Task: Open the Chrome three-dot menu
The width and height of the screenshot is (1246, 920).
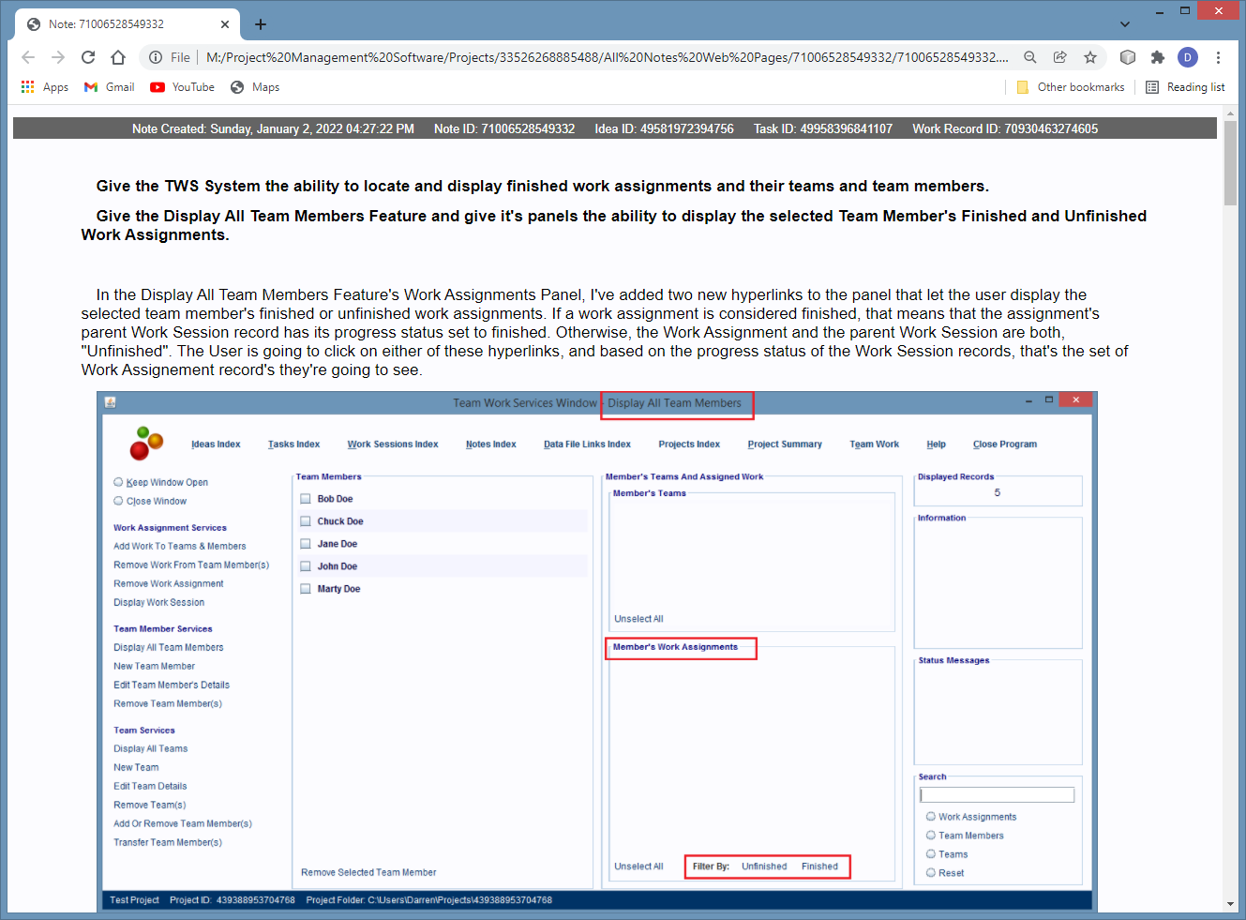Action: click(x=1218, y=57)
